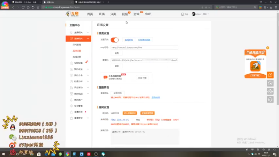Click the browser search box
The image size is (279, 157).
(x=235, y=7)
